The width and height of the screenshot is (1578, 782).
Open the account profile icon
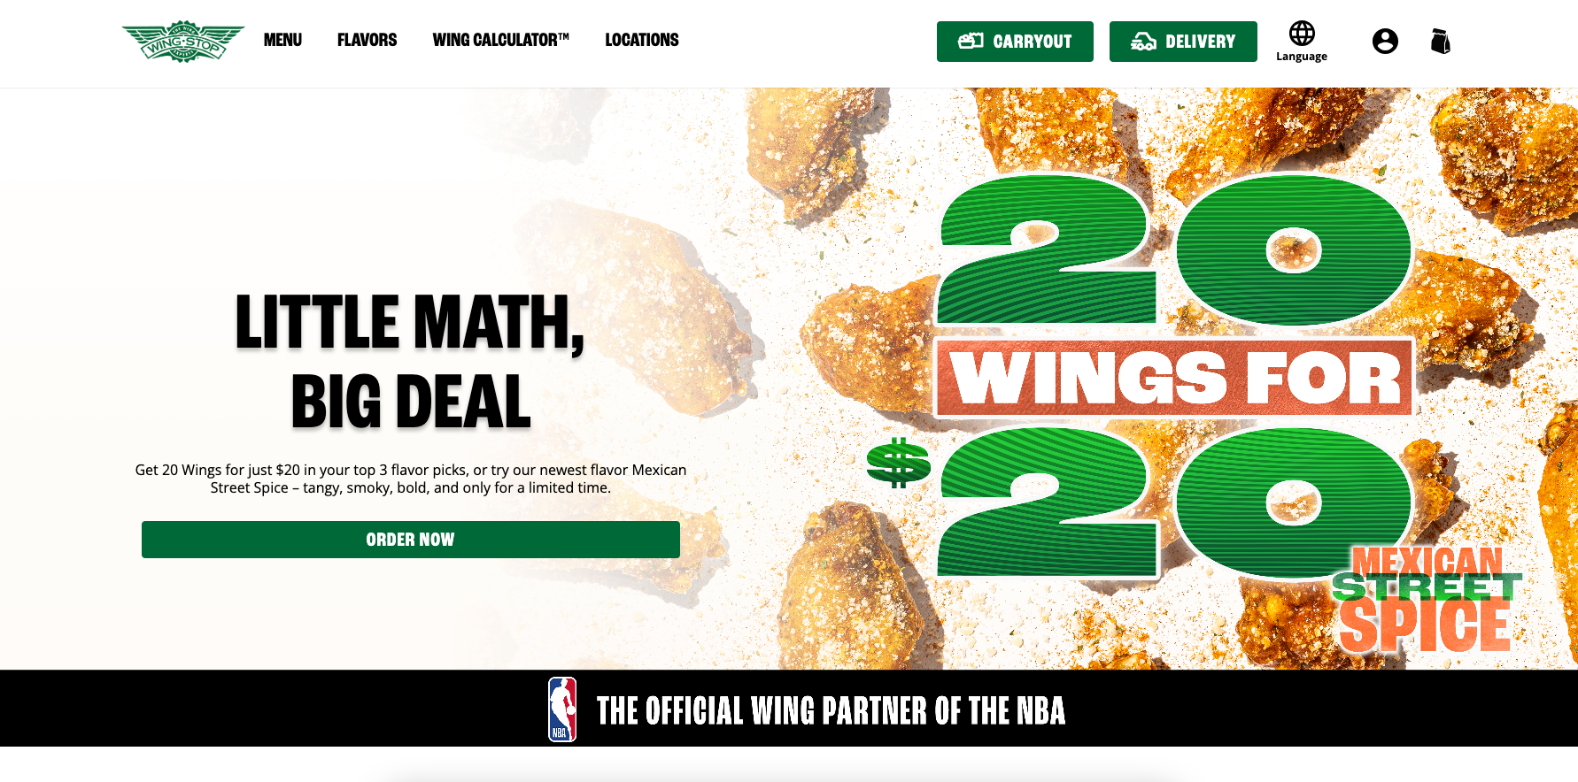(x=1385, y=42)
